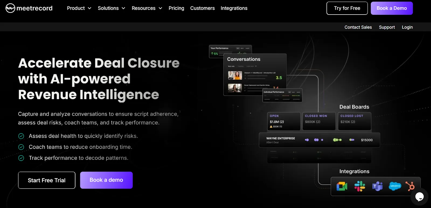Click the meetrecord brand name text
This screenshot has height=208, width=431.
[x=34, y=8]
